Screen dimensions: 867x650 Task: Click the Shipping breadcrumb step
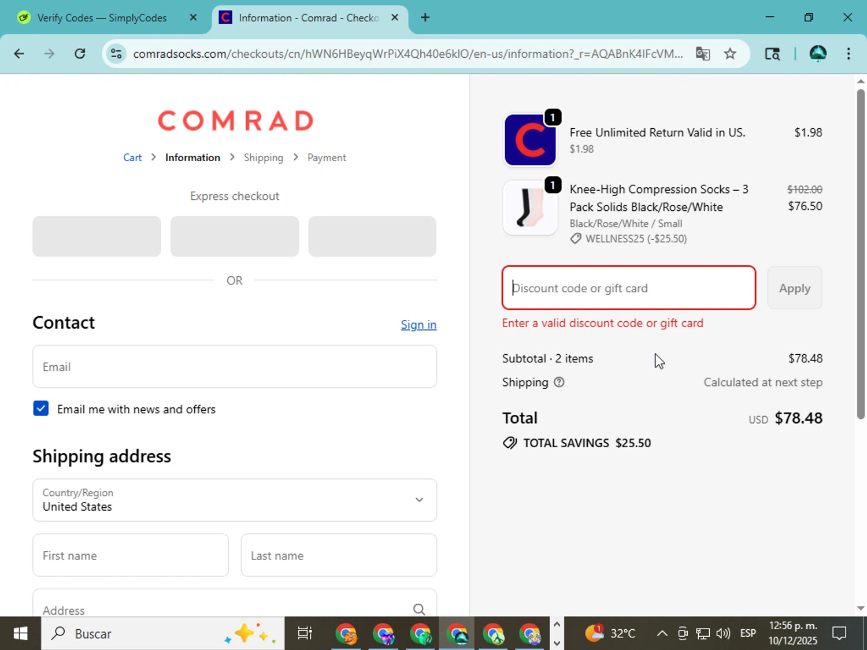click(x=264, y=158)
